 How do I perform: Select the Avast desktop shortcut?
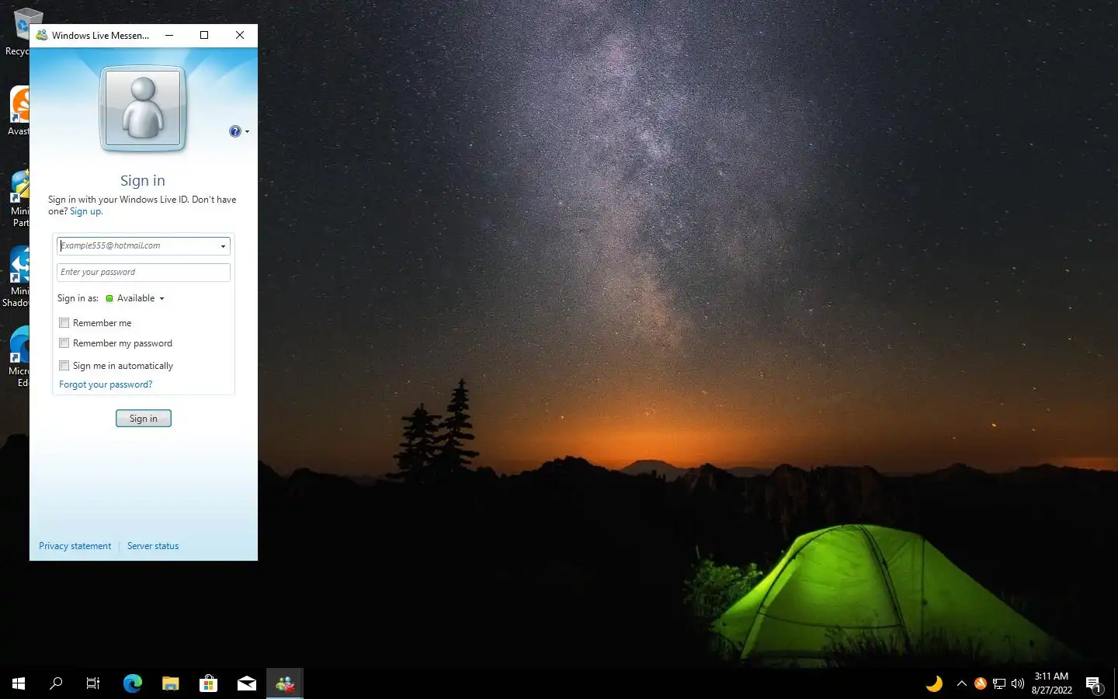17,111
